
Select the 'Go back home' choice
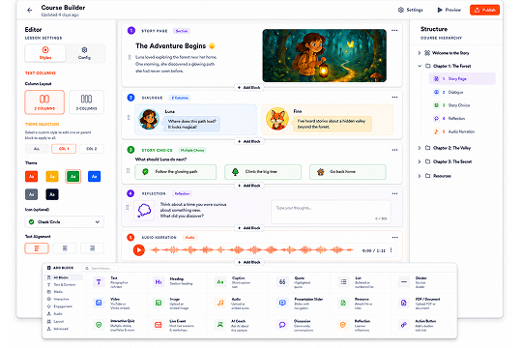click(348, 172)
